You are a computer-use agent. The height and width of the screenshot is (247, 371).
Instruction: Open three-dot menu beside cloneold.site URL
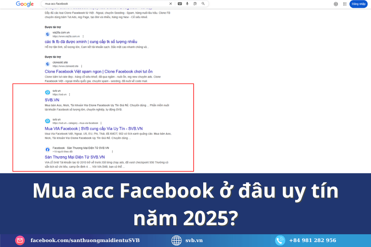click(81, 66)
